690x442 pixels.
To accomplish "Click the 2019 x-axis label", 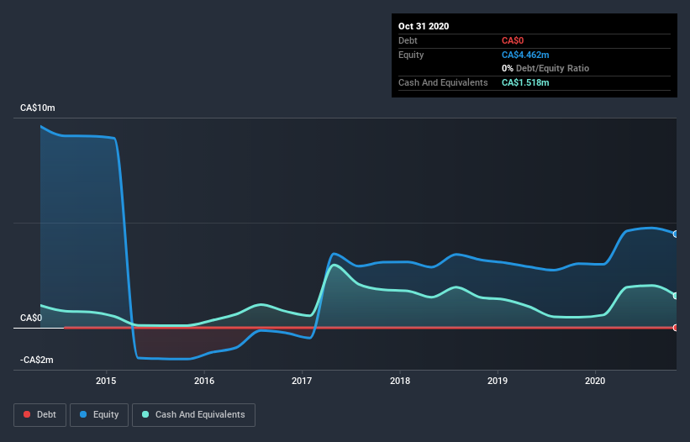I will (x=498, y=381).
